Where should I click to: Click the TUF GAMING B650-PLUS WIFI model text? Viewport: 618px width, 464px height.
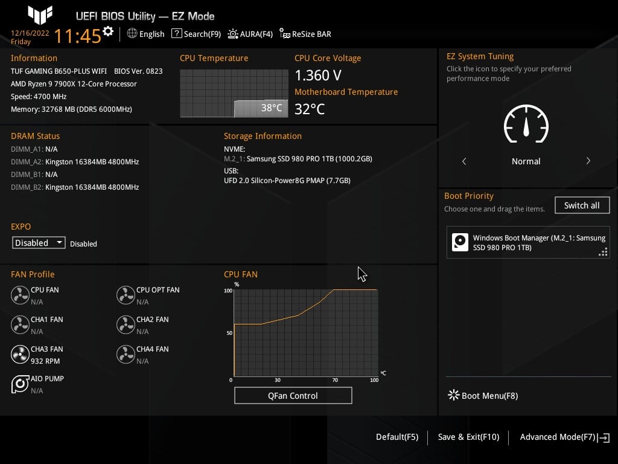pyautogui.click(x=59, y=71)
